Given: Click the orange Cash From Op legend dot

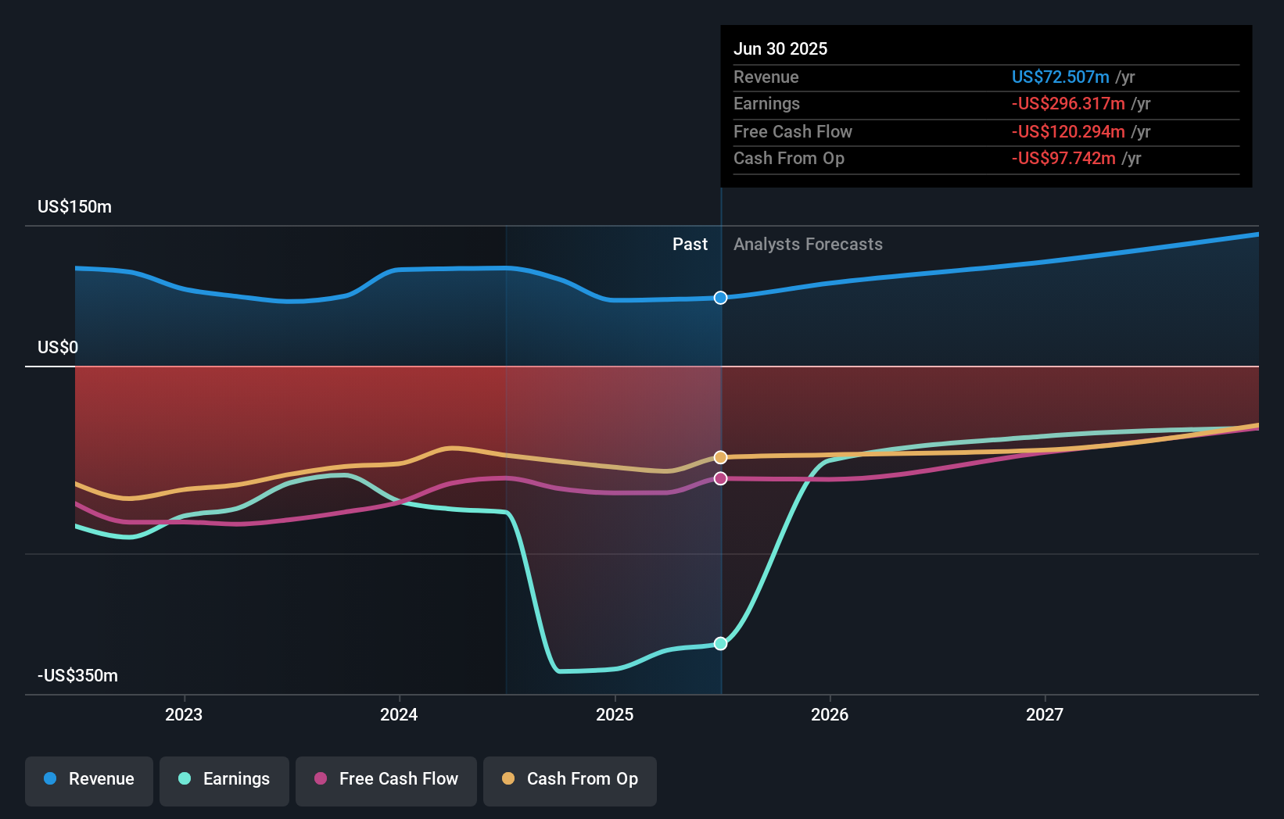Looking at the screenshot, I should [508, 779].
